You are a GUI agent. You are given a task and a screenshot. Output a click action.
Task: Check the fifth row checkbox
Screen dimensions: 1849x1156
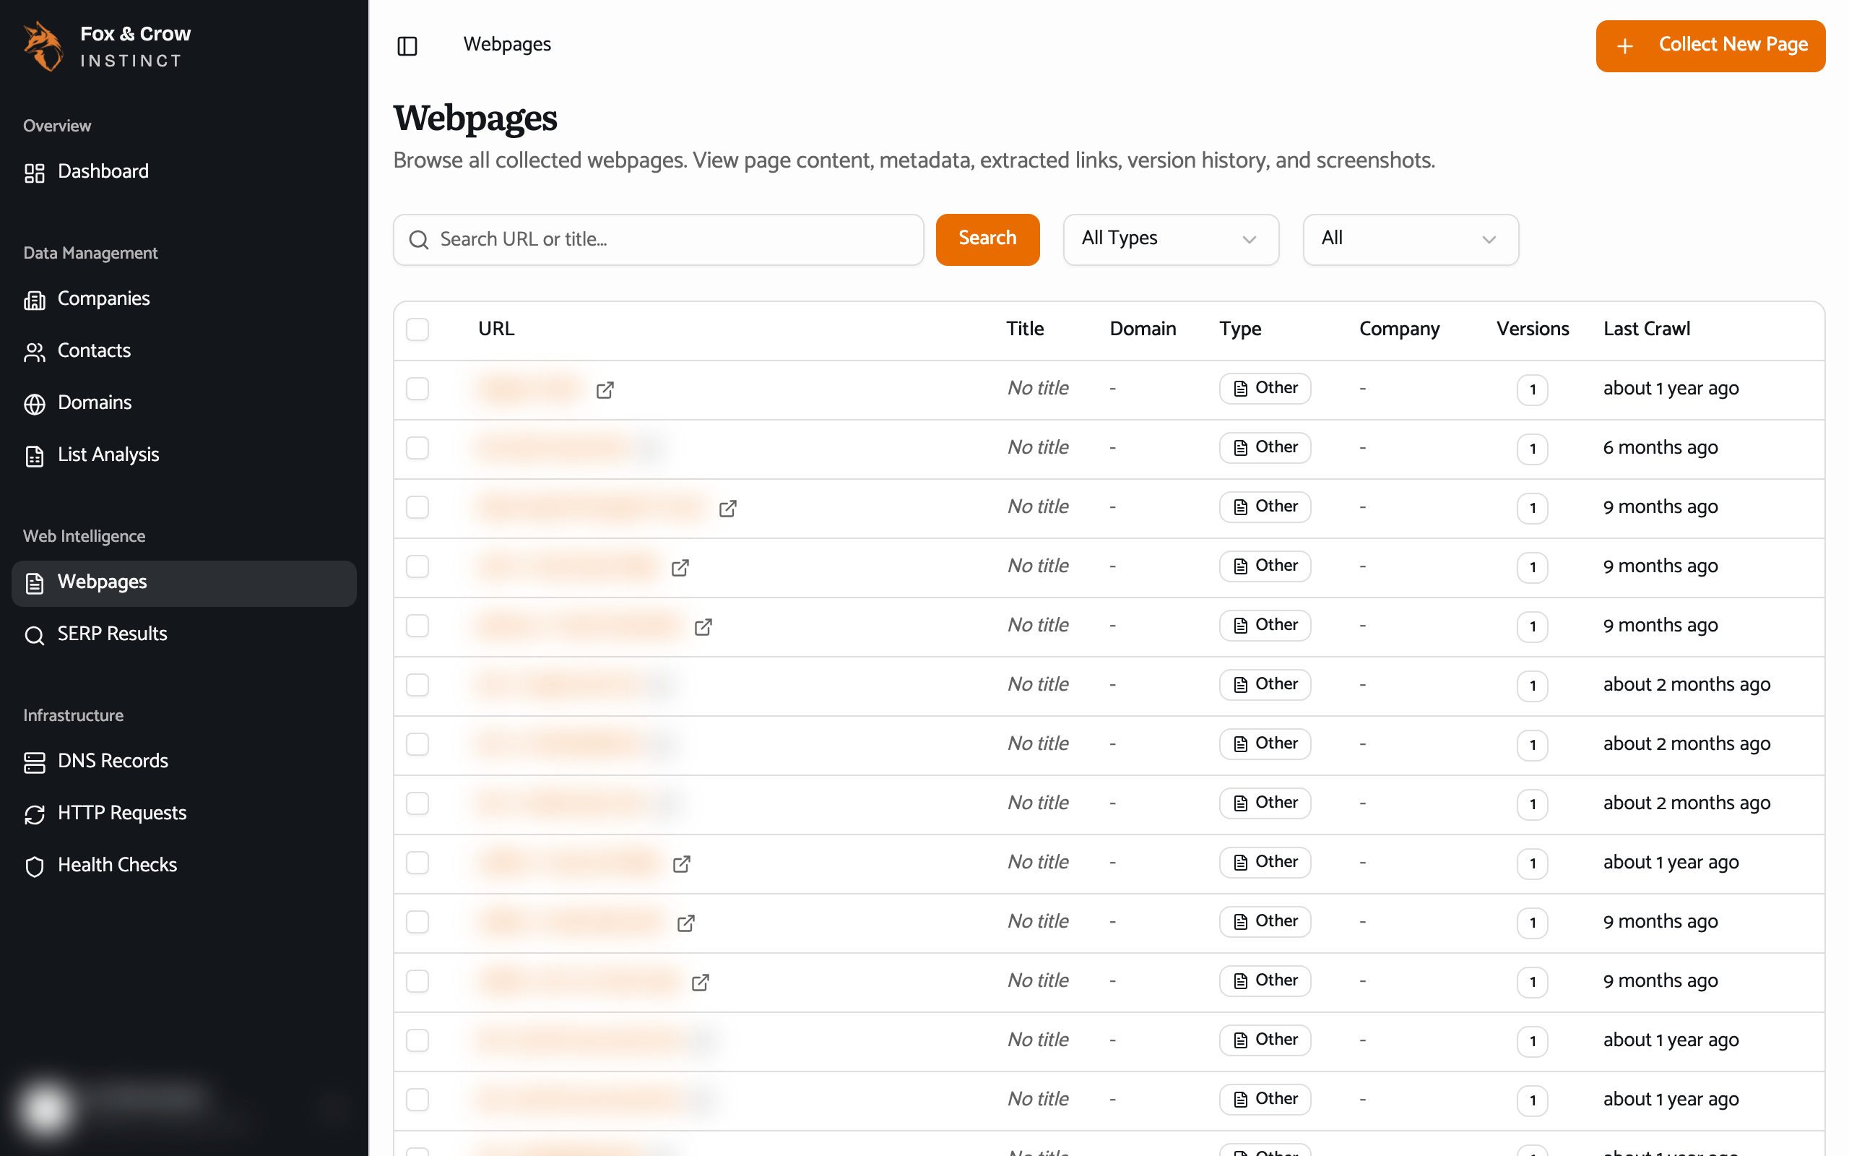click(x=417, y=626)
